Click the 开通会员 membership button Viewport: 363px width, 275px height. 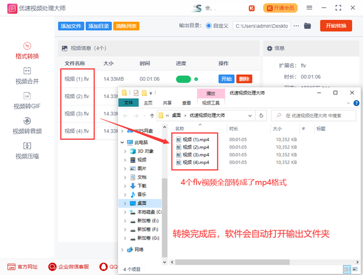[x=280, y=8]
